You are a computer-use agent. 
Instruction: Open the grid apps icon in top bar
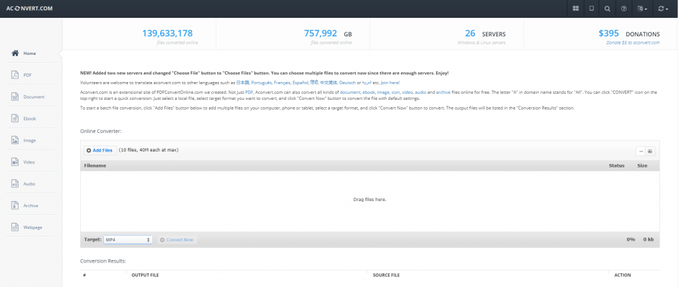click(x=575, y=9)
